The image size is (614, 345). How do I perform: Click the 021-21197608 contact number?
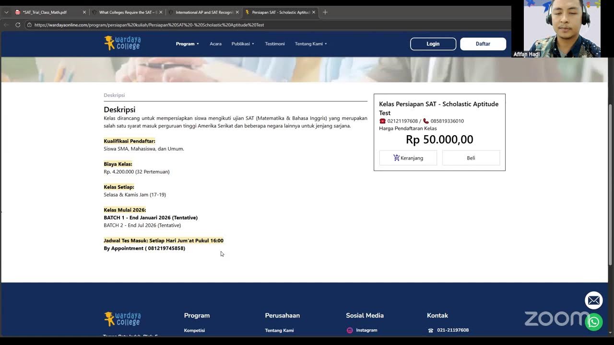[x=453, y=330]
